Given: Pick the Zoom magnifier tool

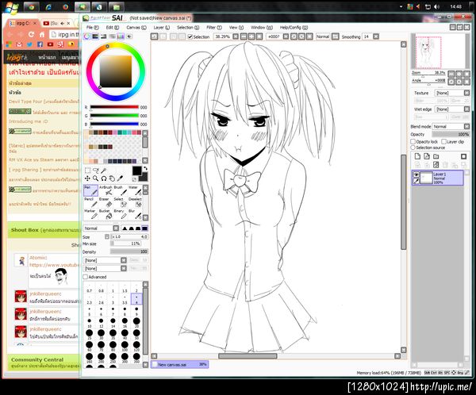Looking at the screenshot, I should coord(96,178).
